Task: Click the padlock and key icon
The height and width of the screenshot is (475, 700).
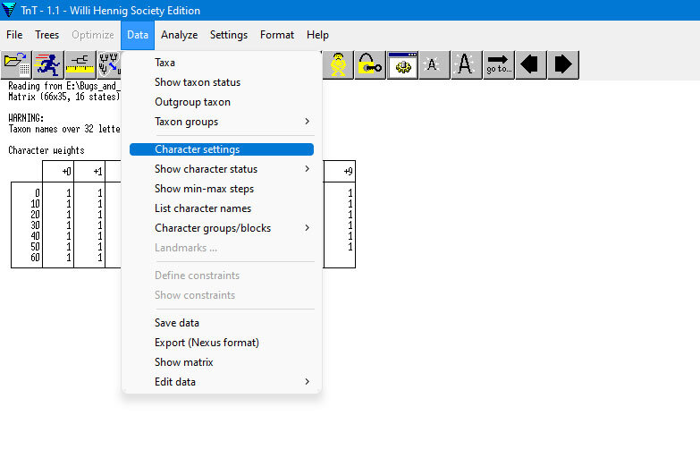Action: click(x=370, y=64)
